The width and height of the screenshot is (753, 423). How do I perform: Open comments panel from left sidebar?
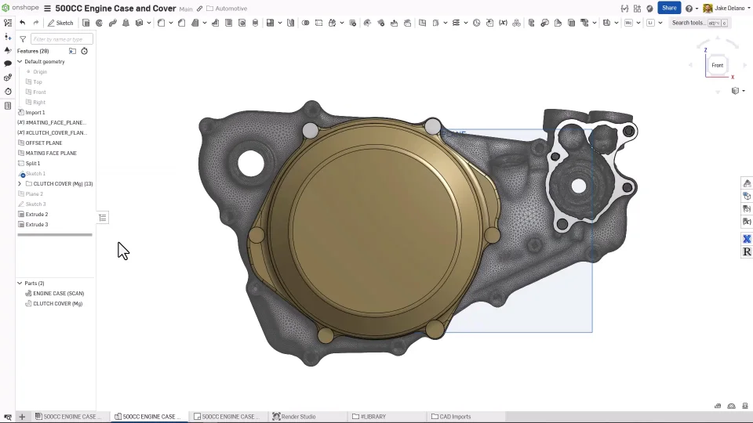[x=8, y=63]
